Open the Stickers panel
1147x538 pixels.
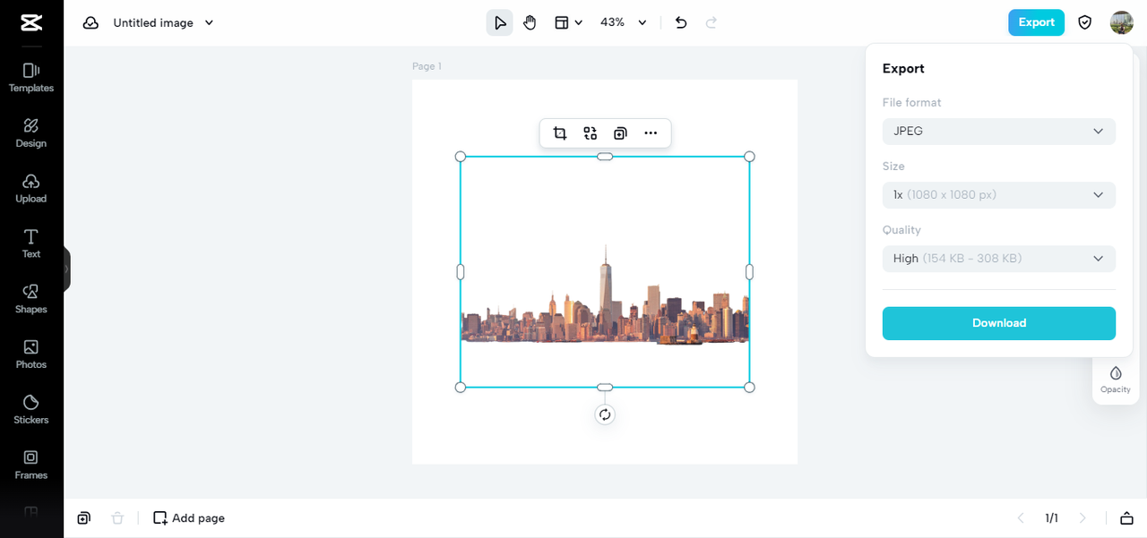click(x=31, y=409)
